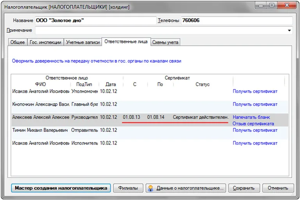This screenshot has width=300, height=200.
Task: Cancel changes with Отменить button
Action: (x=278, y=188)
